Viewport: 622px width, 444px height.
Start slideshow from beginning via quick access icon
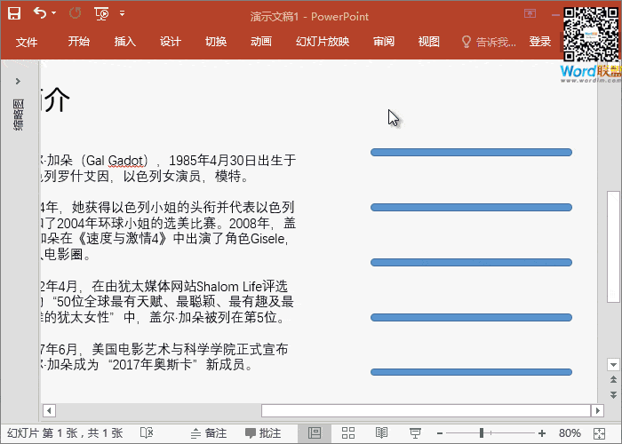(101, 13)
